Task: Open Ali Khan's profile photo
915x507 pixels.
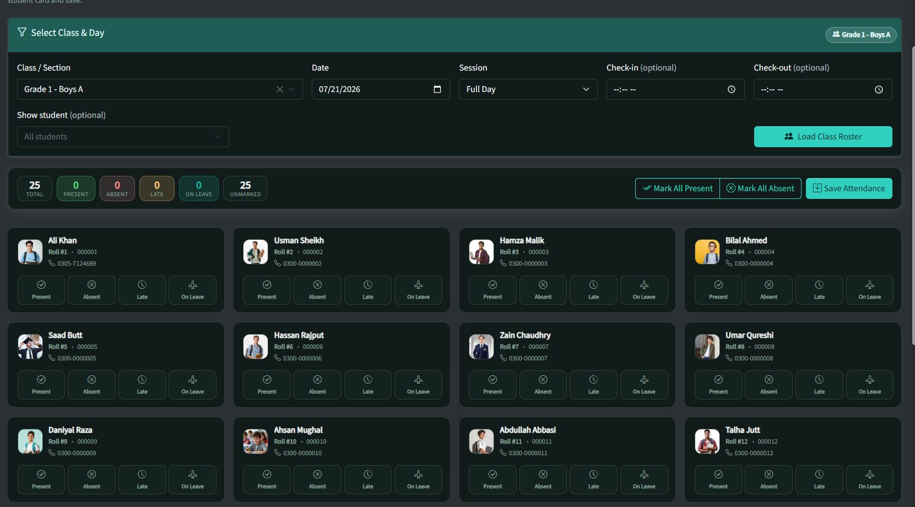Action: 30,252
